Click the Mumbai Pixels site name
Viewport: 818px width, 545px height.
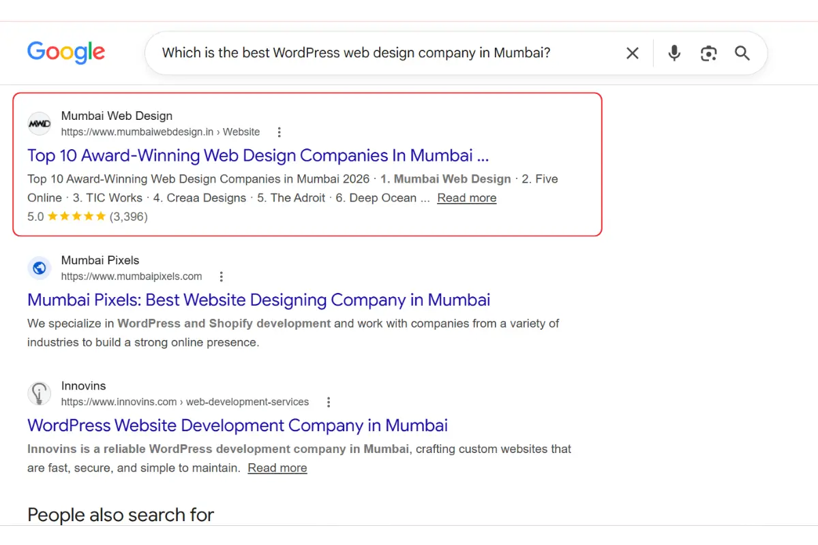coord(100,260)
